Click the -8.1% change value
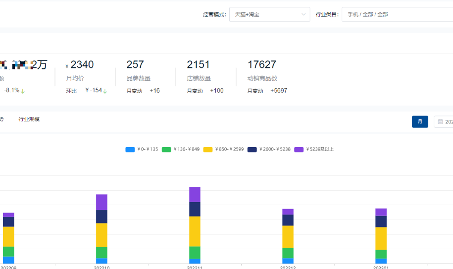 tap(11, 91)
